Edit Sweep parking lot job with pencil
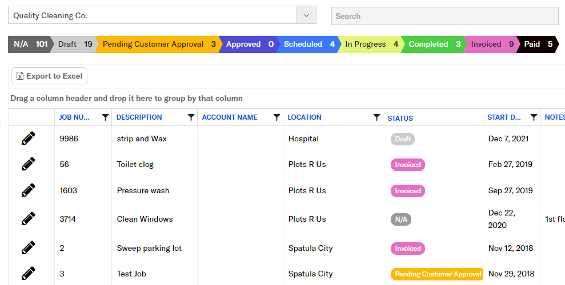The width and height of the screenshot is (565, 285). (29, 247)
